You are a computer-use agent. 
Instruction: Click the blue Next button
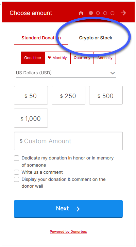68,209
